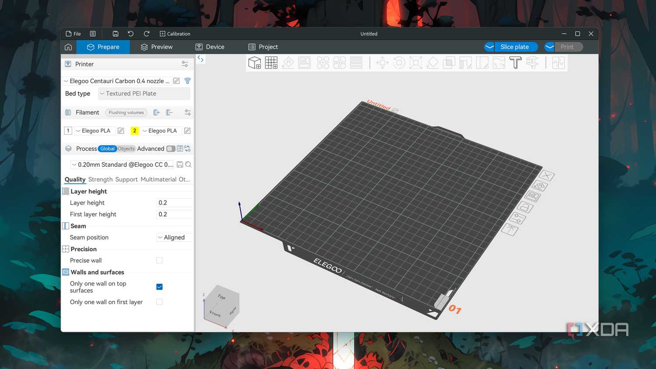Switch to the Device tab

210,47
